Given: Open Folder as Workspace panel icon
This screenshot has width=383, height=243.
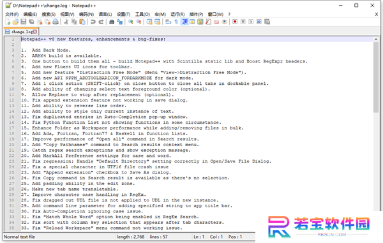Looking at the screenshot, I should coord(216,22).
